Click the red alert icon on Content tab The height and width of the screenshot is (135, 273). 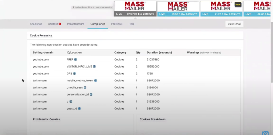click(60, 24)
